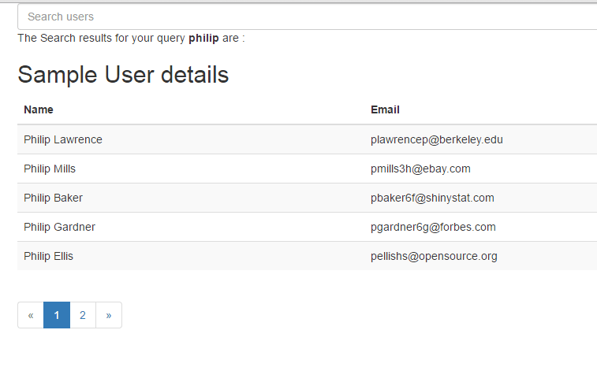Click the Philip Gardner name cell
597x367 pixels.
[x=59, y=227]
